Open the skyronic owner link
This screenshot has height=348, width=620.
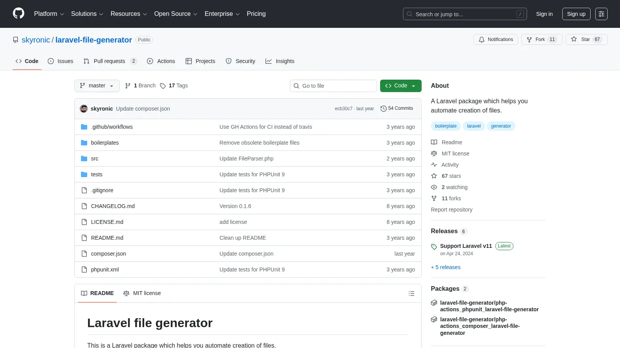pos(36,40)
